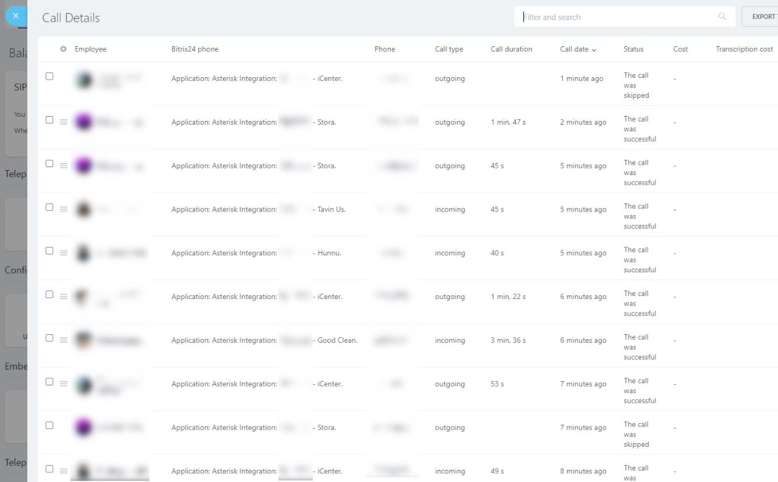Click the Employee column header
778x482 pixels.
tap(91, 49)
